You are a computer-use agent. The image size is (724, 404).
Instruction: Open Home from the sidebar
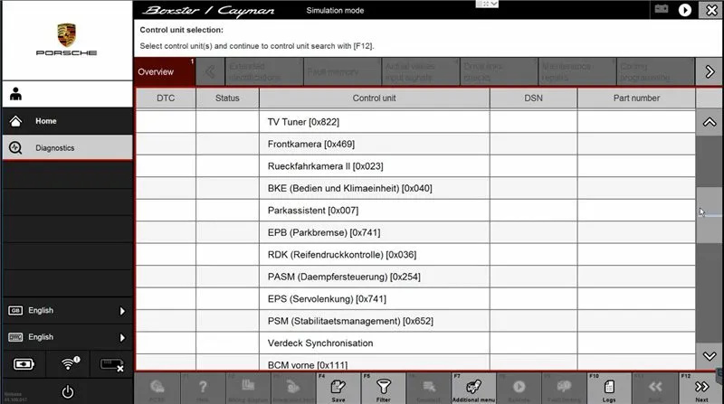tap(67, 121)
